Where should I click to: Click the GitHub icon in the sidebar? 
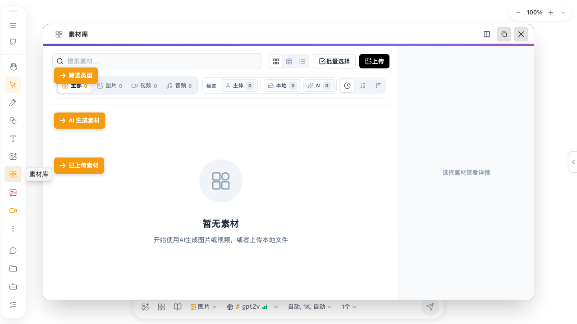pos(13,42)
